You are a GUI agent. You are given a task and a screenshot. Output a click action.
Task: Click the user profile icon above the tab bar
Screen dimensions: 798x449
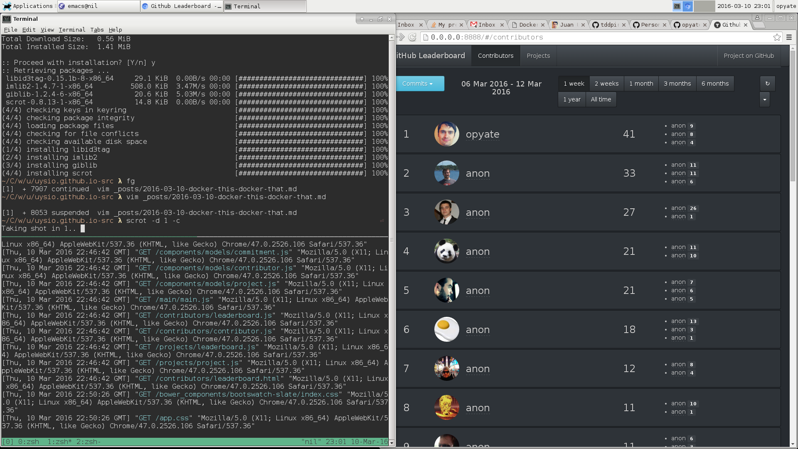(x=757, y=17)
